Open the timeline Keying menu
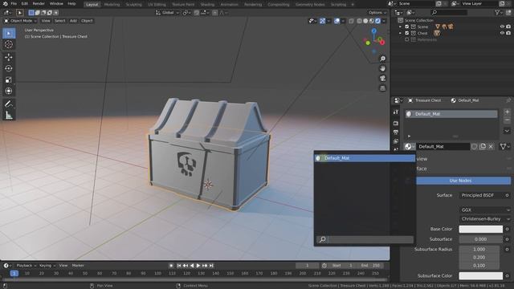514x289 pixels. tap(47, 266)
